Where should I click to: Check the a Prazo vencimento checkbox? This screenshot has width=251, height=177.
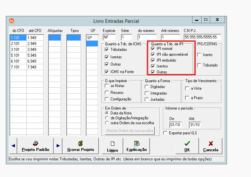pyautogui.click(x=187, y=98)
